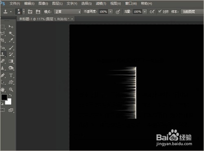Toggle Quick Mask mode
This screenshot has width=204, height=151.
pyautogui.click(x=2, y=110)
